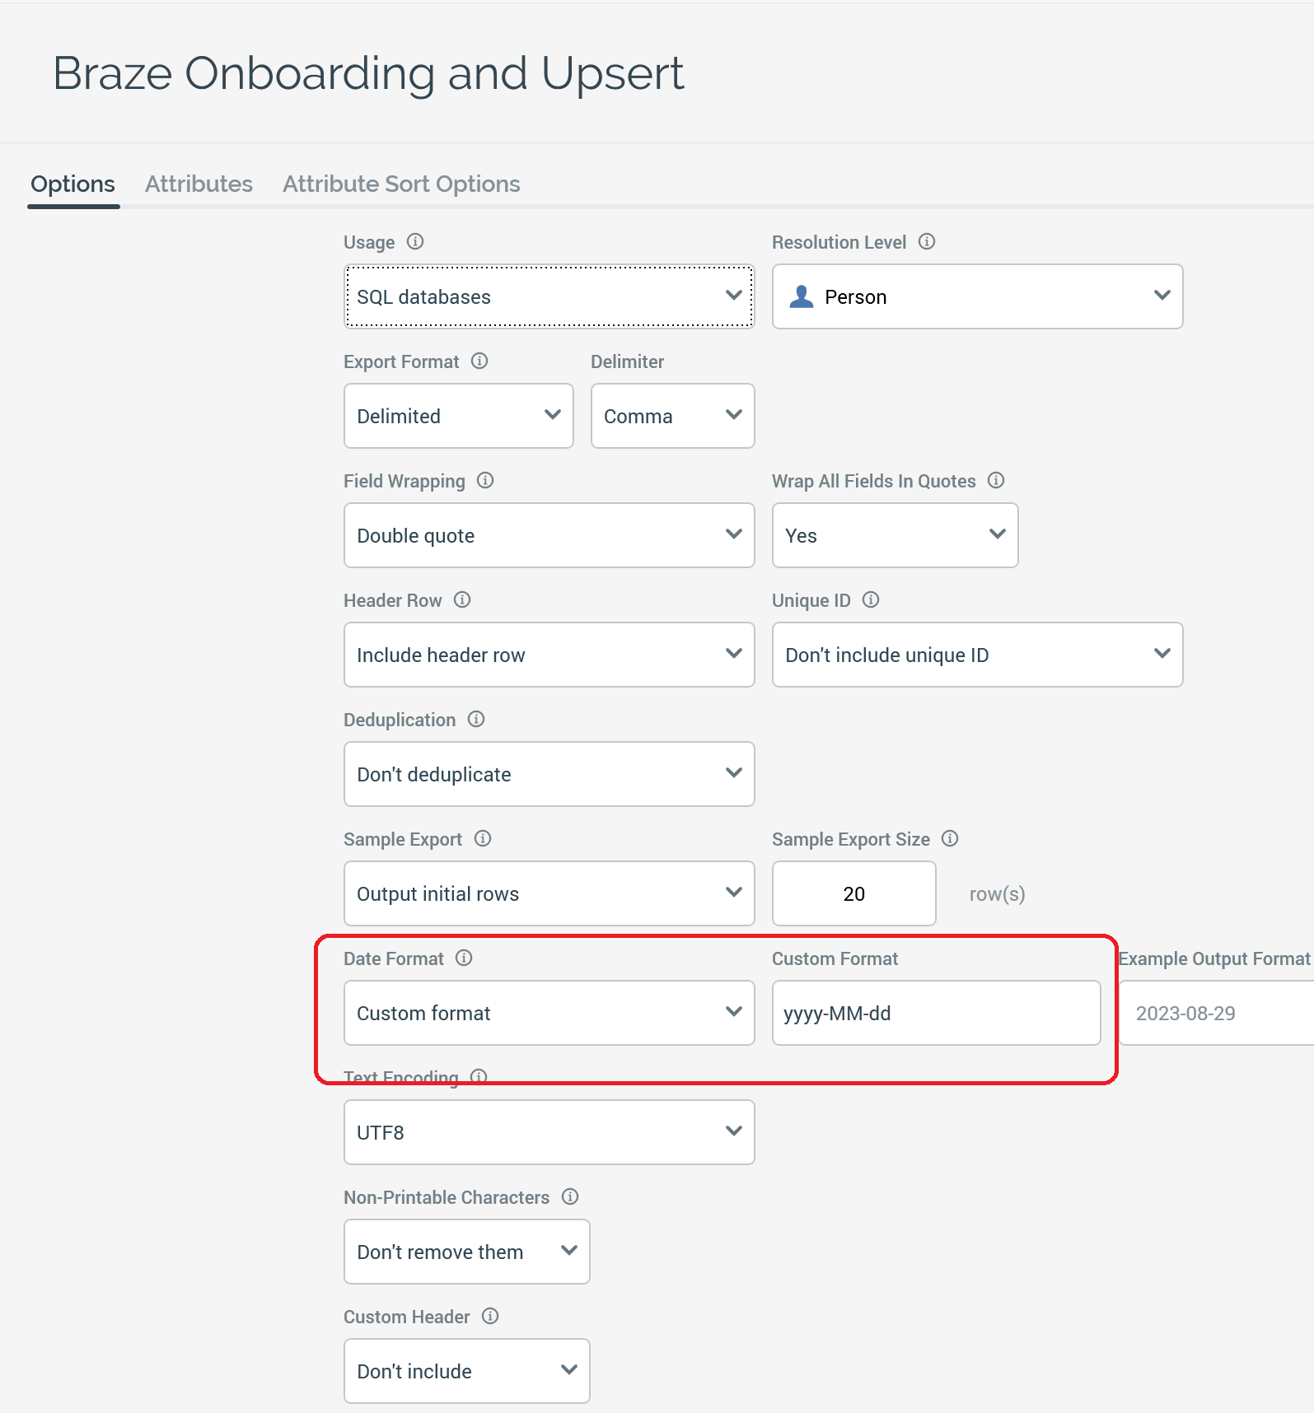Click the Custom Format text field

click(936, 1013)
